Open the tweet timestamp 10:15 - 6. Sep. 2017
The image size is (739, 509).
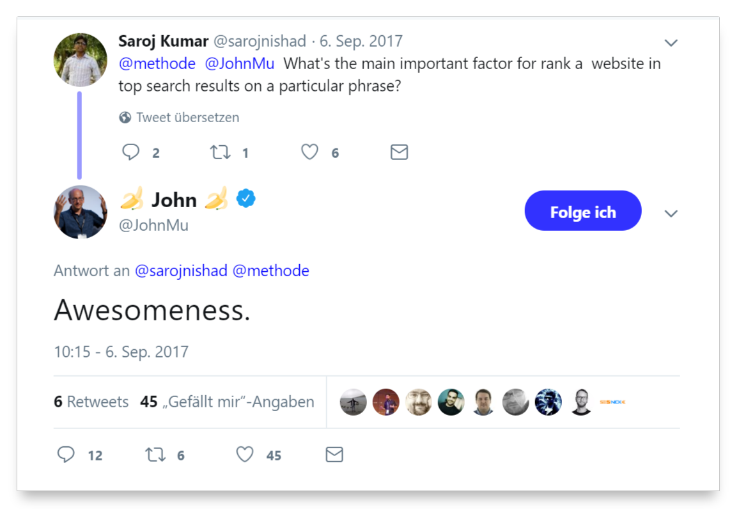121,352
